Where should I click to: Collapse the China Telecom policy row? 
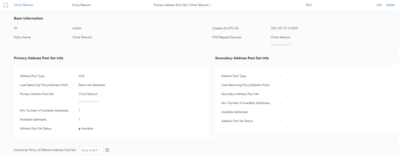(6, 5)
